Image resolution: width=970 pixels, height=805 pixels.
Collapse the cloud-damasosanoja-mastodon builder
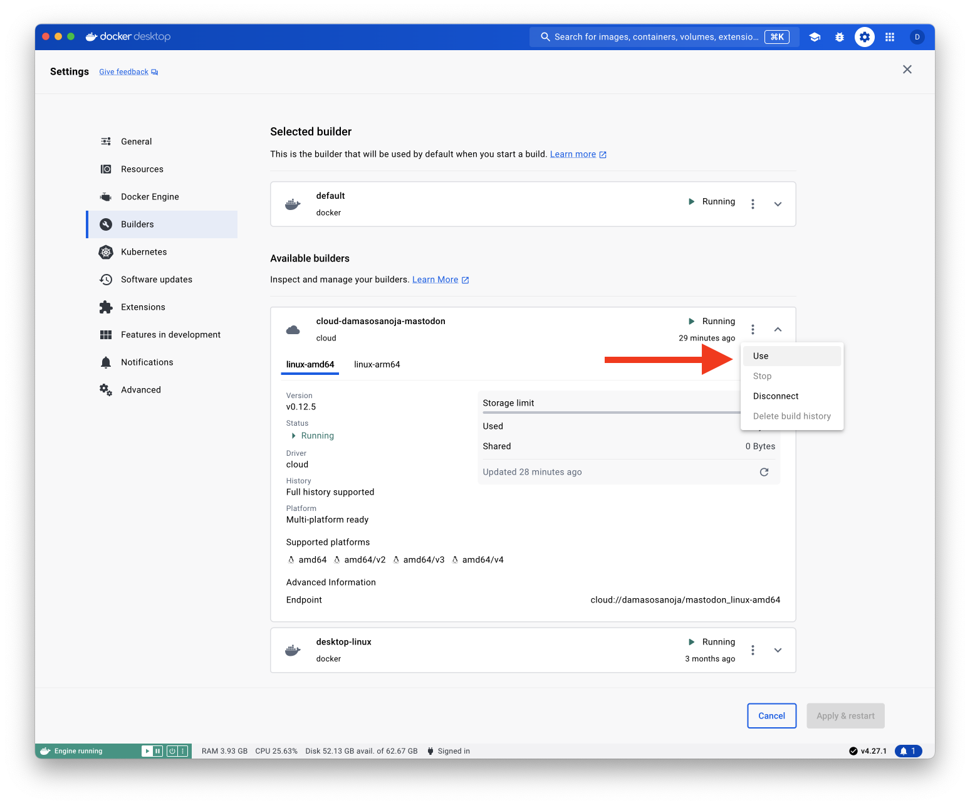tap(778, 329)
